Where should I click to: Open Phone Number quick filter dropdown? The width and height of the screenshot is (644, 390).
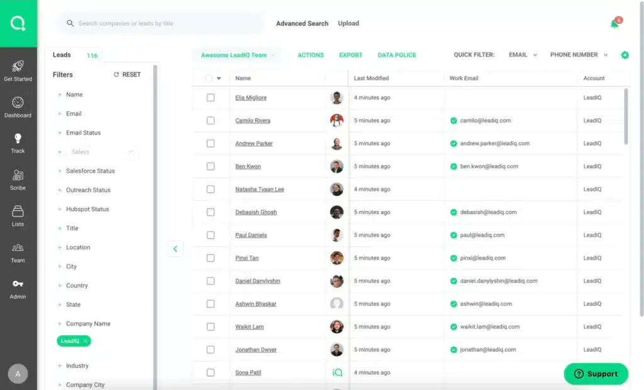point(579,55)
